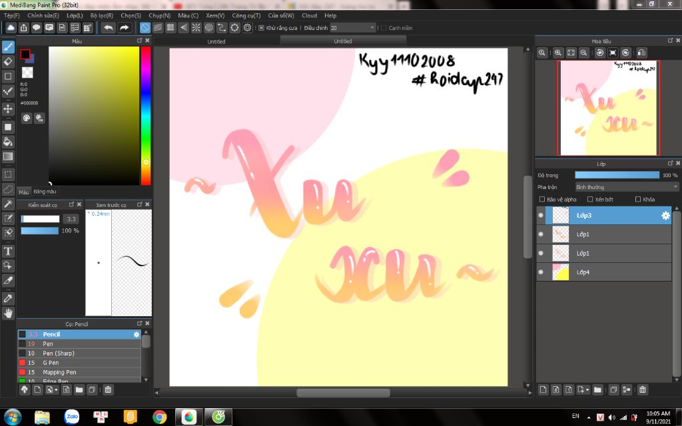Select the G Pen brush
The height and width of the screenshot is (426, 682).
click(79, 363)
